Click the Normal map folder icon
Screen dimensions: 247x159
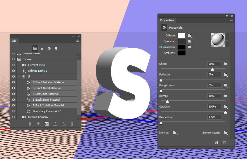tap(175, 133)
